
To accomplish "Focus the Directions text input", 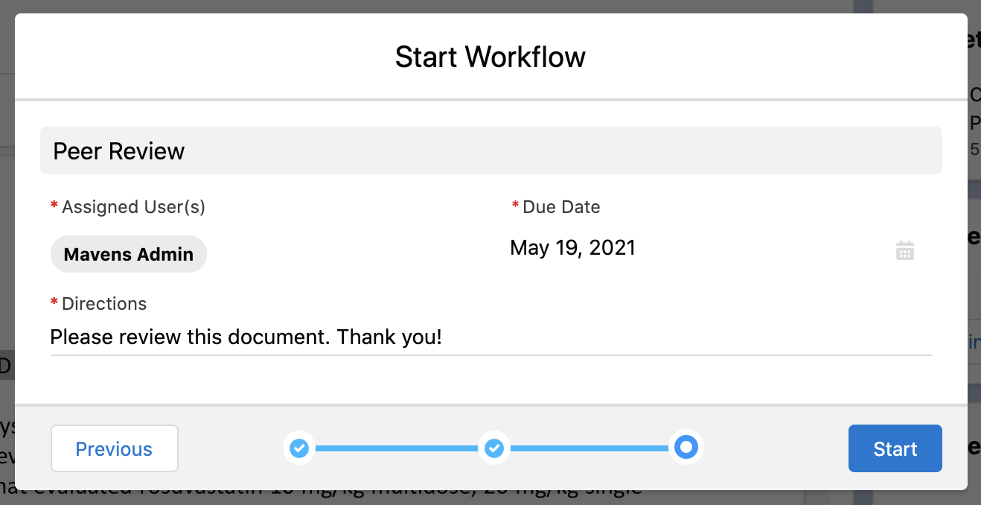I will pos(490,338).
